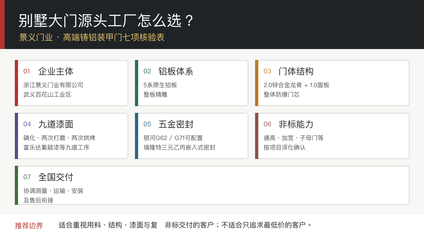
Task: Select the heading 铝板体系
Action: (176, 71)
